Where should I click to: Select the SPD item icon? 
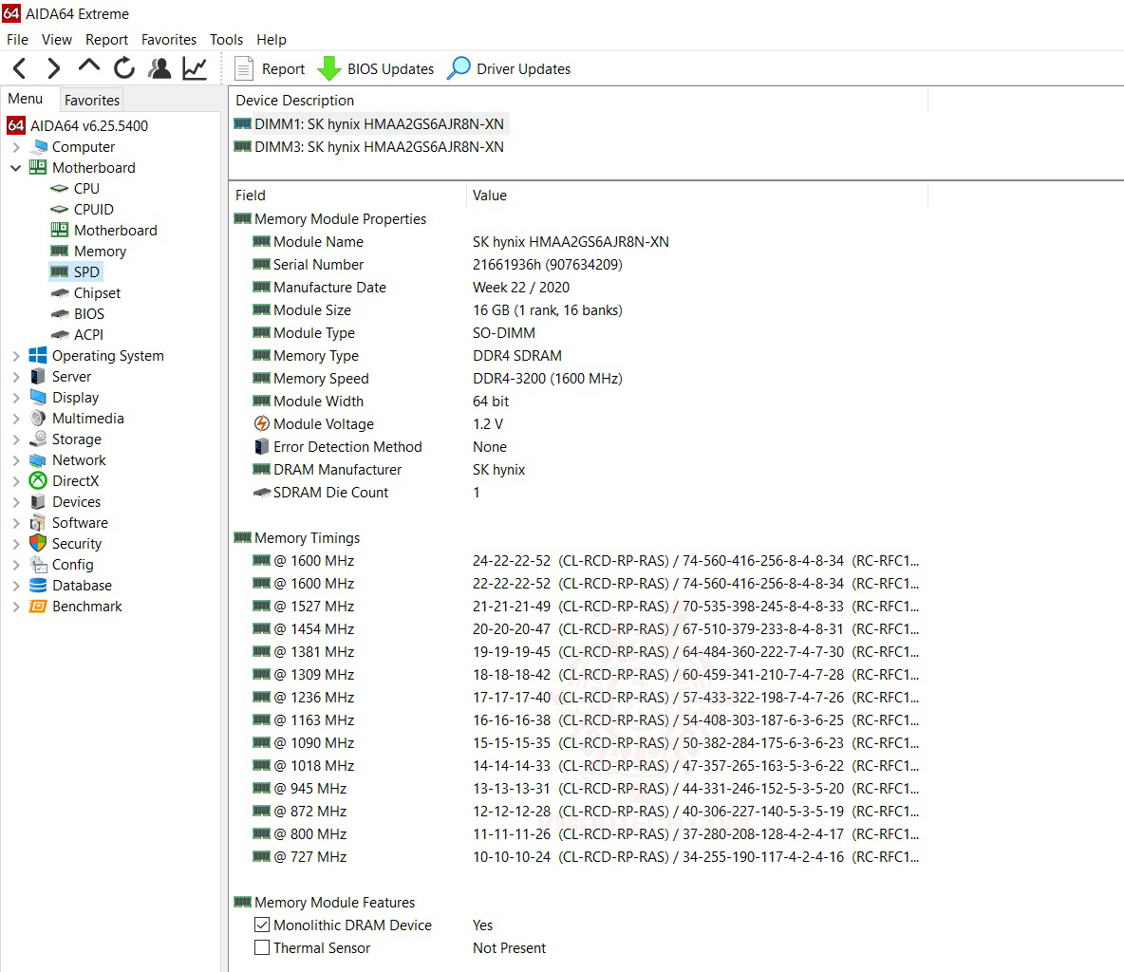point(60,271)
